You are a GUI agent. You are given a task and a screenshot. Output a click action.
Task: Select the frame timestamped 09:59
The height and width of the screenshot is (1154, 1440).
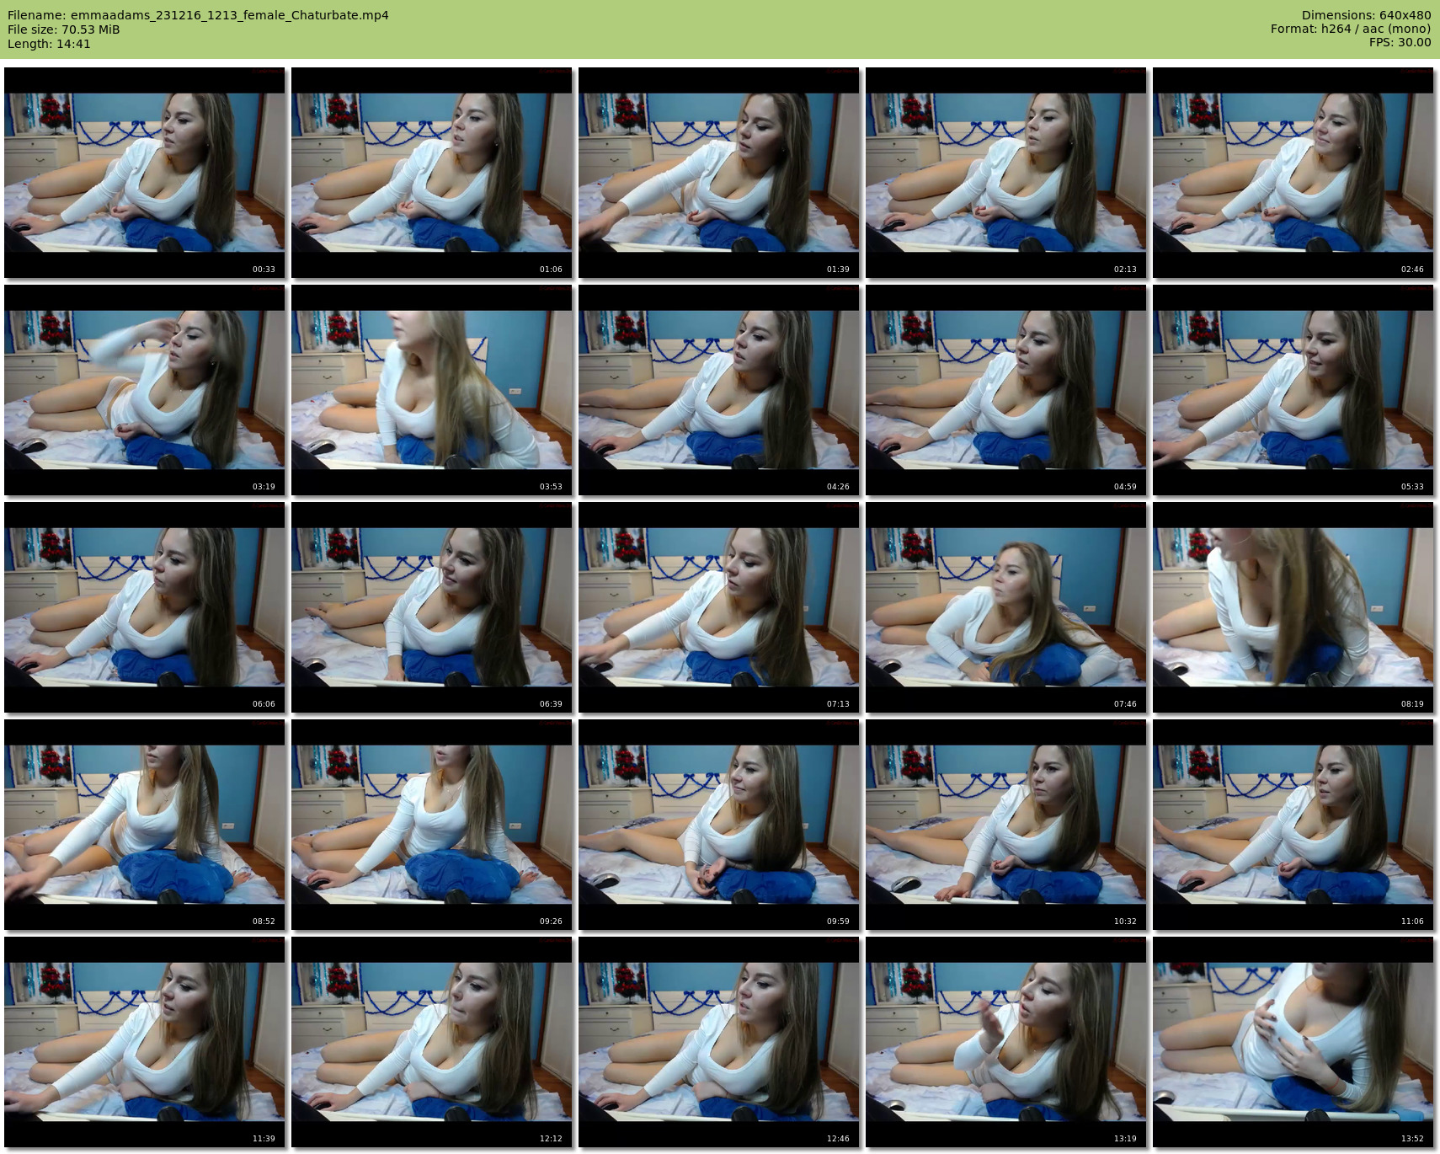(718, 825)
